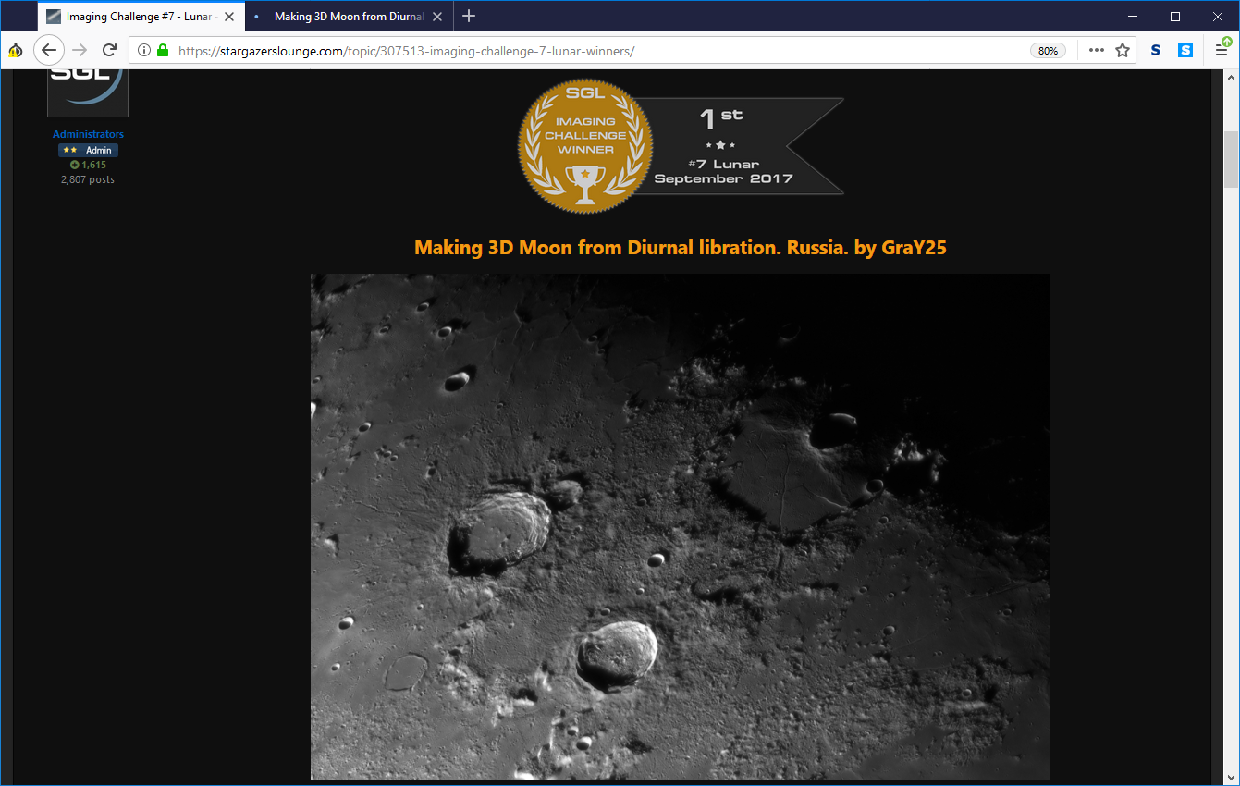Reset zoom via the 80% indicator
Viewport: 1240px width, 786px height.
[x=1048, y=51]
